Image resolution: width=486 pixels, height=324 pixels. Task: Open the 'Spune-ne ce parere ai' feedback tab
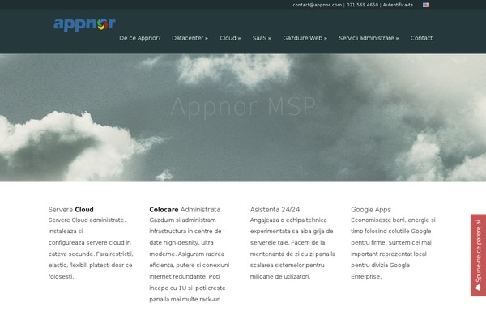click(x=478, y=255)
